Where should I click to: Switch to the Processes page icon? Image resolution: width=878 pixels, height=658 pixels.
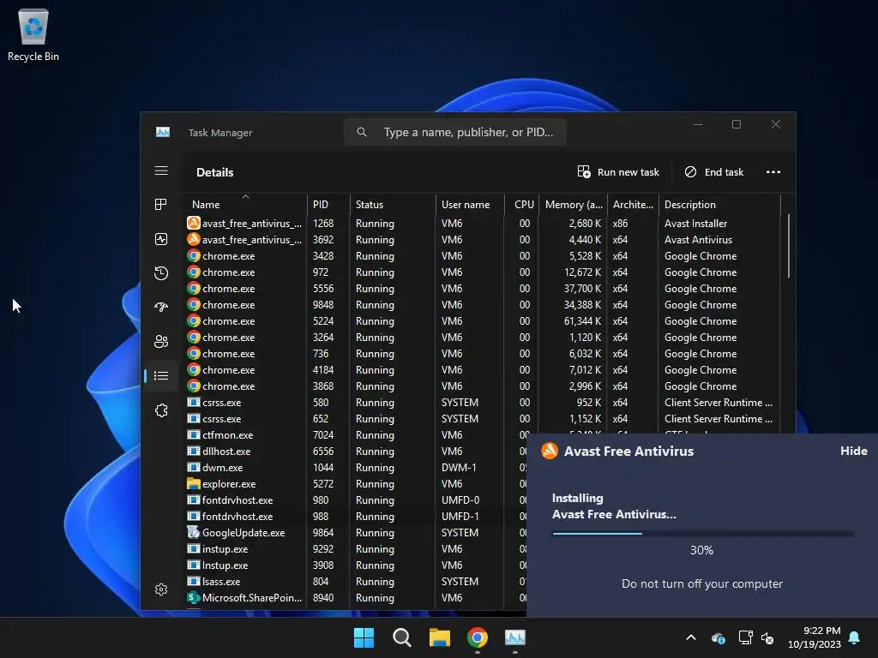pos(161,205)
